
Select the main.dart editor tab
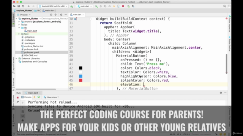click(77, 14)
